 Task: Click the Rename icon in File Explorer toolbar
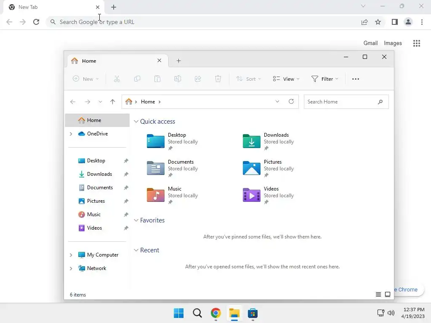pyautogui.click(x=178, y=79)
